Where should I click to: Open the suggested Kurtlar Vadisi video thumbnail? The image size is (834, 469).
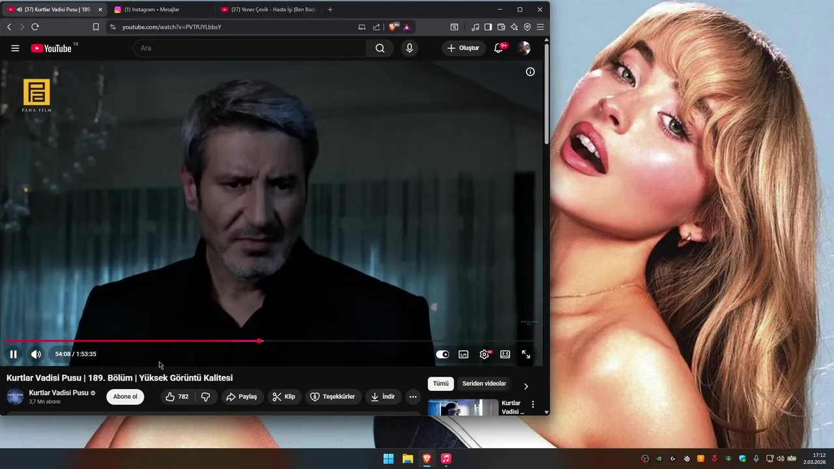tap(463, 408)
